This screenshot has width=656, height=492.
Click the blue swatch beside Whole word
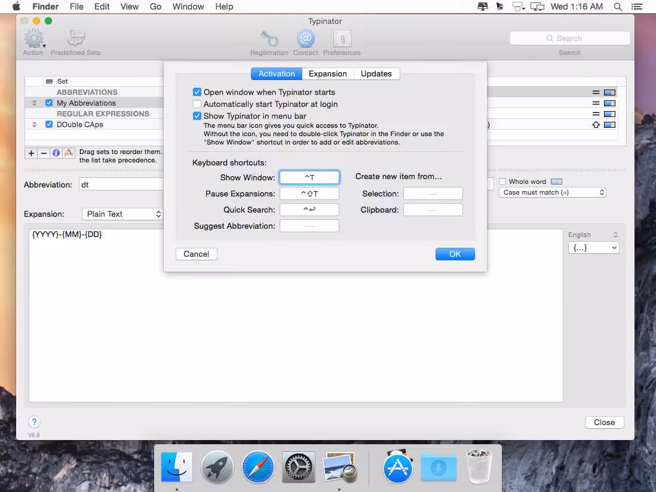pos(556,181)
